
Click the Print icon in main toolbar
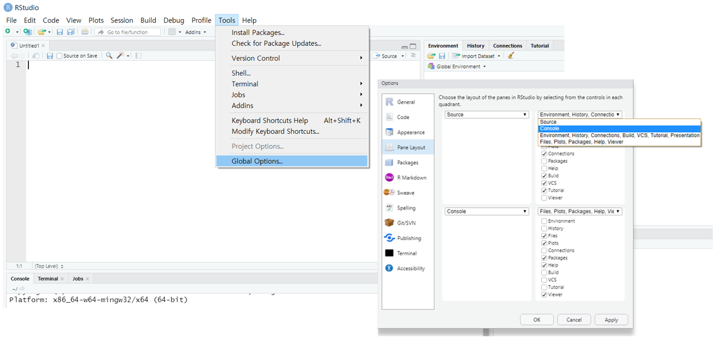(x=85, y=32)
